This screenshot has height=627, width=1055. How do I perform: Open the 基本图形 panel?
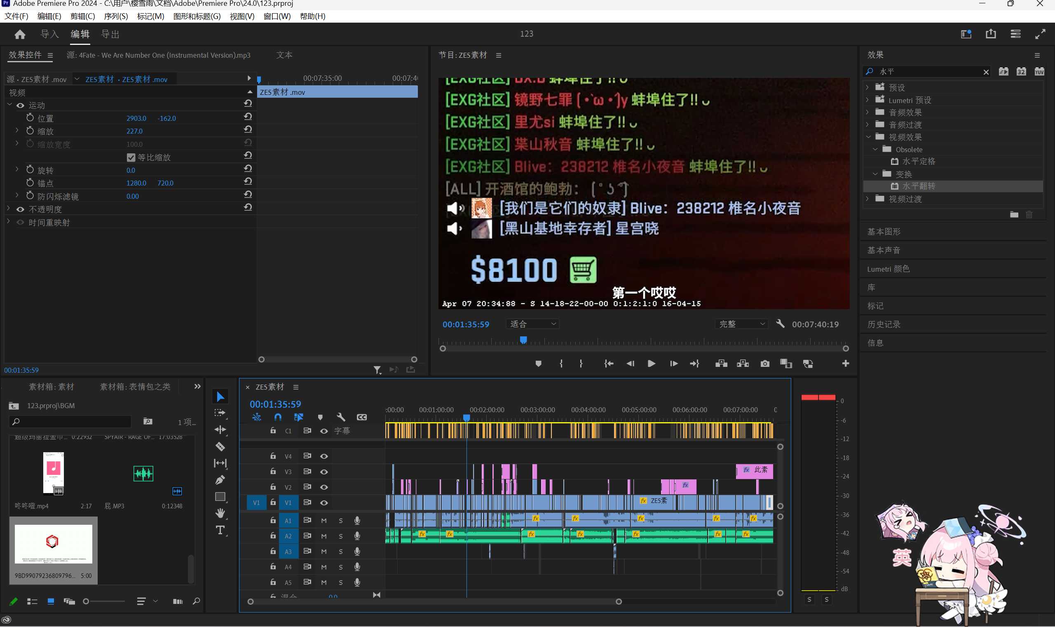point(884,232)
